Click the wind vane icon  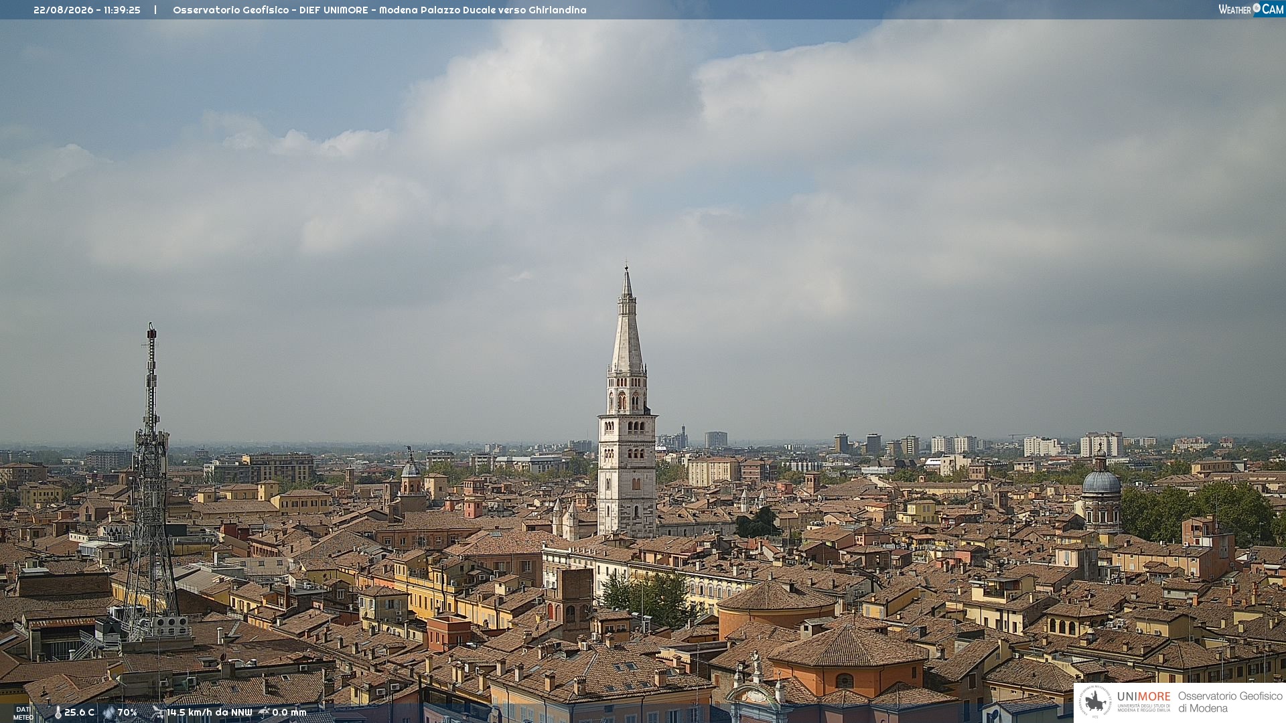tap(158, 713)
